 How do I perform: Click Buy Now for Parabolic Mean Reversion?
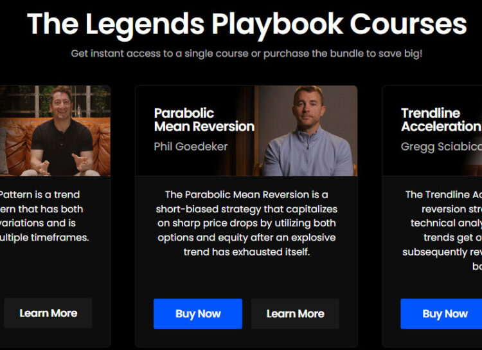click(198, 314)
